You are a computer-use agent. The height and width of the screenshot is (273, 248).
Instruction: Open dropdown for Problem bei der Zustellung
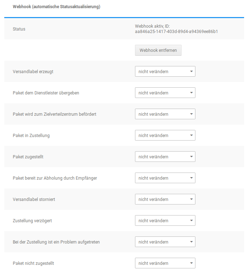tap(165, 242)
